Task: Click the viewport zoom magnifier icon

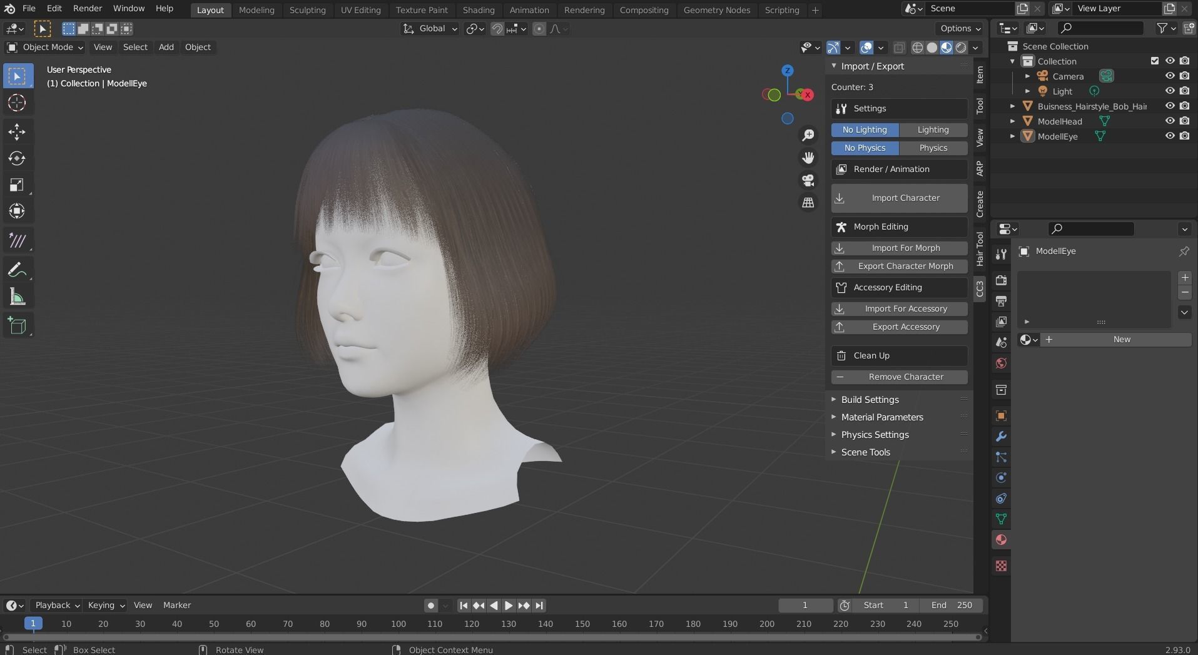Action: pyautogui.click(x=808, y=135)
